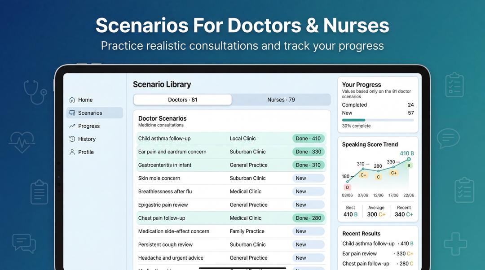
Task: Select the Scenarios monitor icon in sidebar
Action: coord(72,113)
